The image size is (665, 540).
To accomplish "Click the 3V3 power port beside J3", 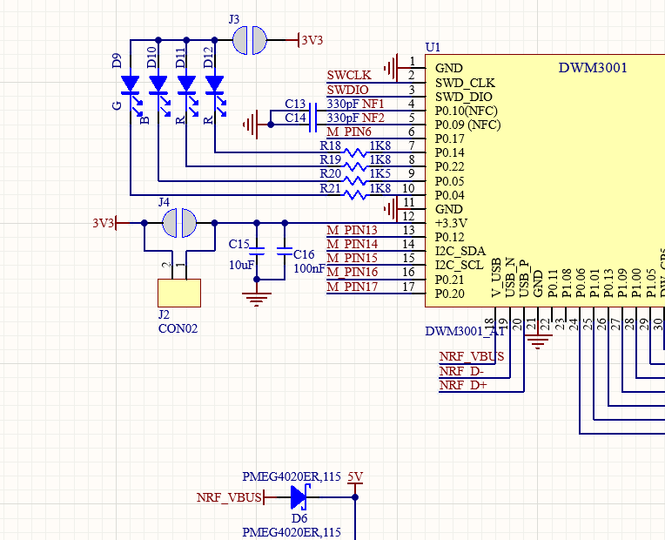I will pos(310,40).
